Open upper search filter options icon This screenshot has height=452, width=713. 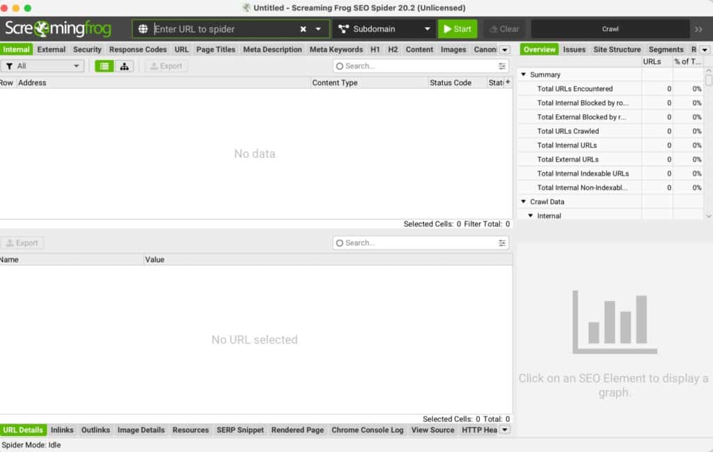coord(501,66)
